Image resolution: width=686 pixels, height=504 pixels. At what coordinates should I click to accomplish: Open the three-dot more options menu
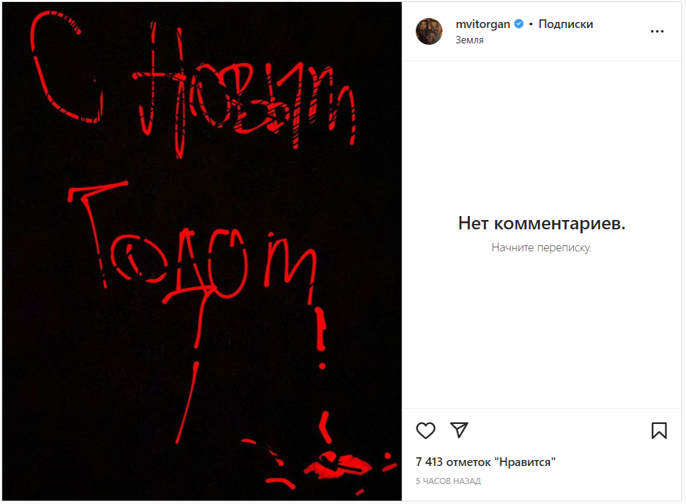pyautogui.click(x=657, y=31)
